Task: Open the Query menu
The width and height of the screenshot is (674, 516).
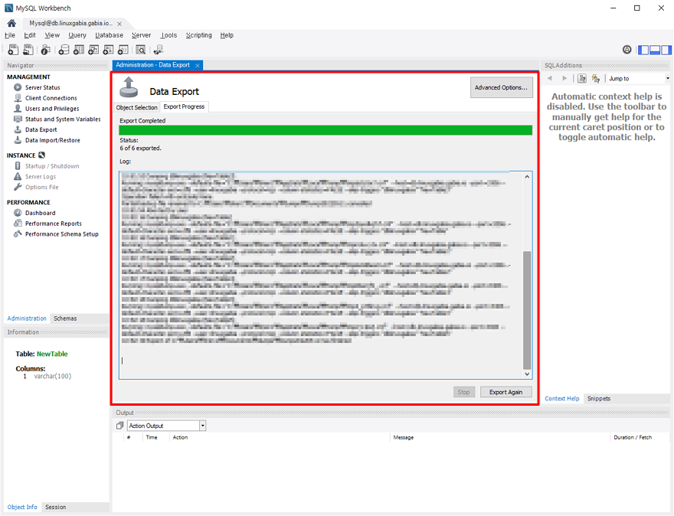Action: click(77, 35)
